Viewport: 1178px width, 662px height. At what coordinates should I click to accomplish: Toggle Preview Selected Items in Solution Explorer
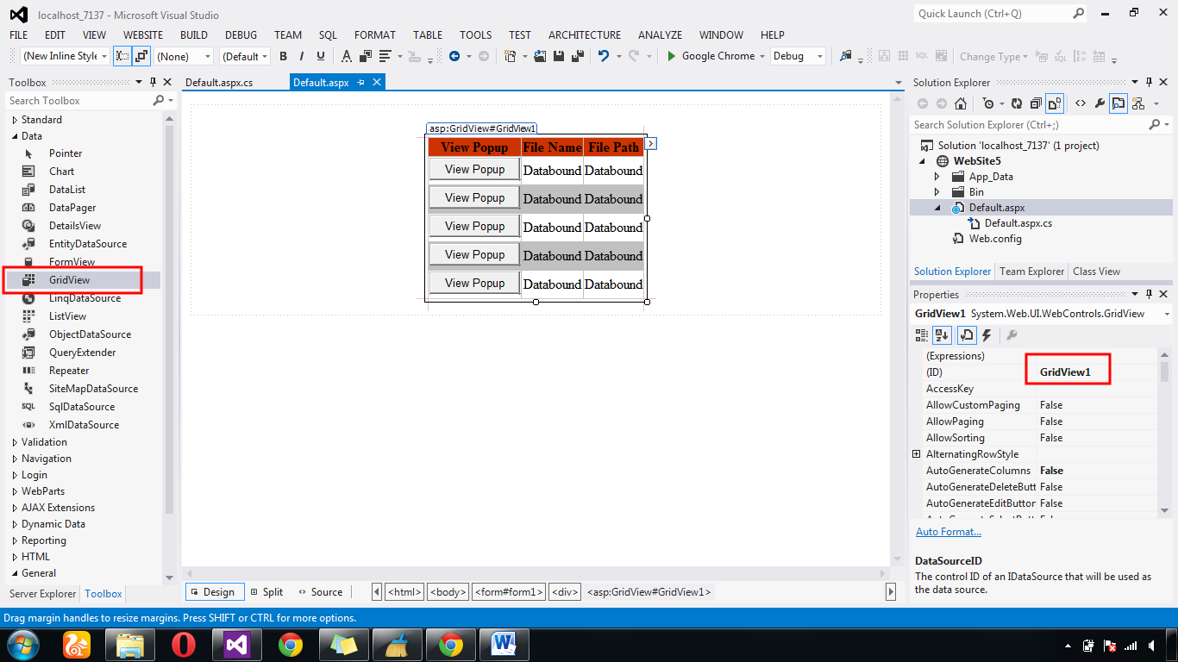1118,103
